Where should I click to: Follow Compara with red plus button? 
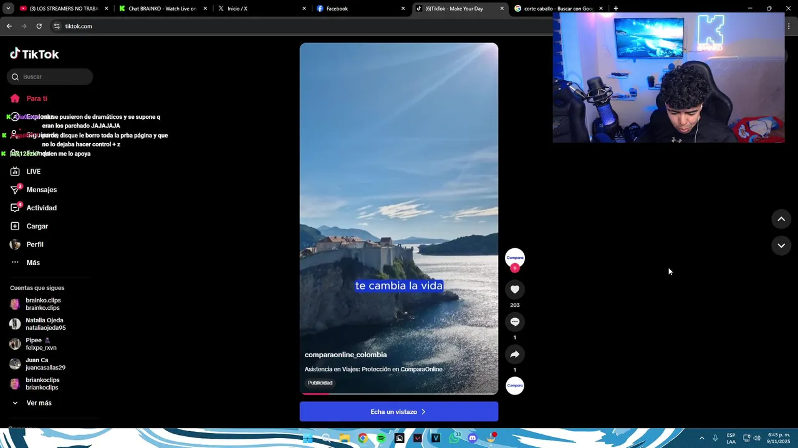pos(515,268)
